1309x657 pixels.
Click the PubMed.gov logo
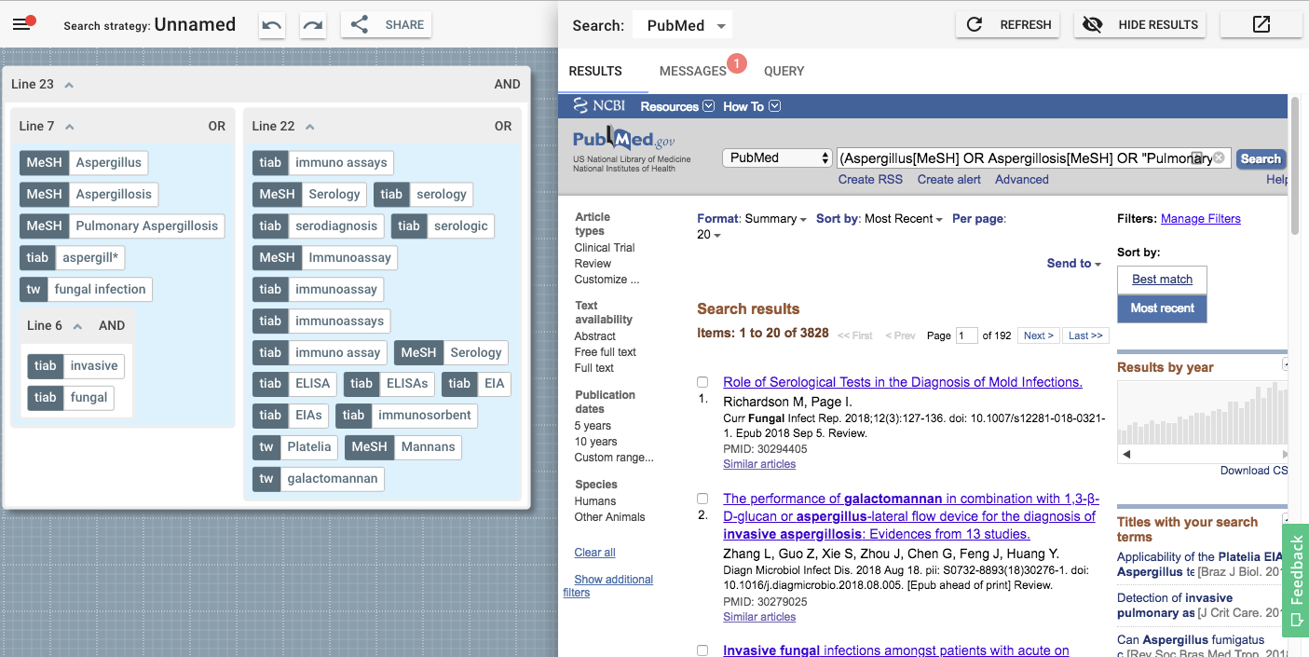624,140
